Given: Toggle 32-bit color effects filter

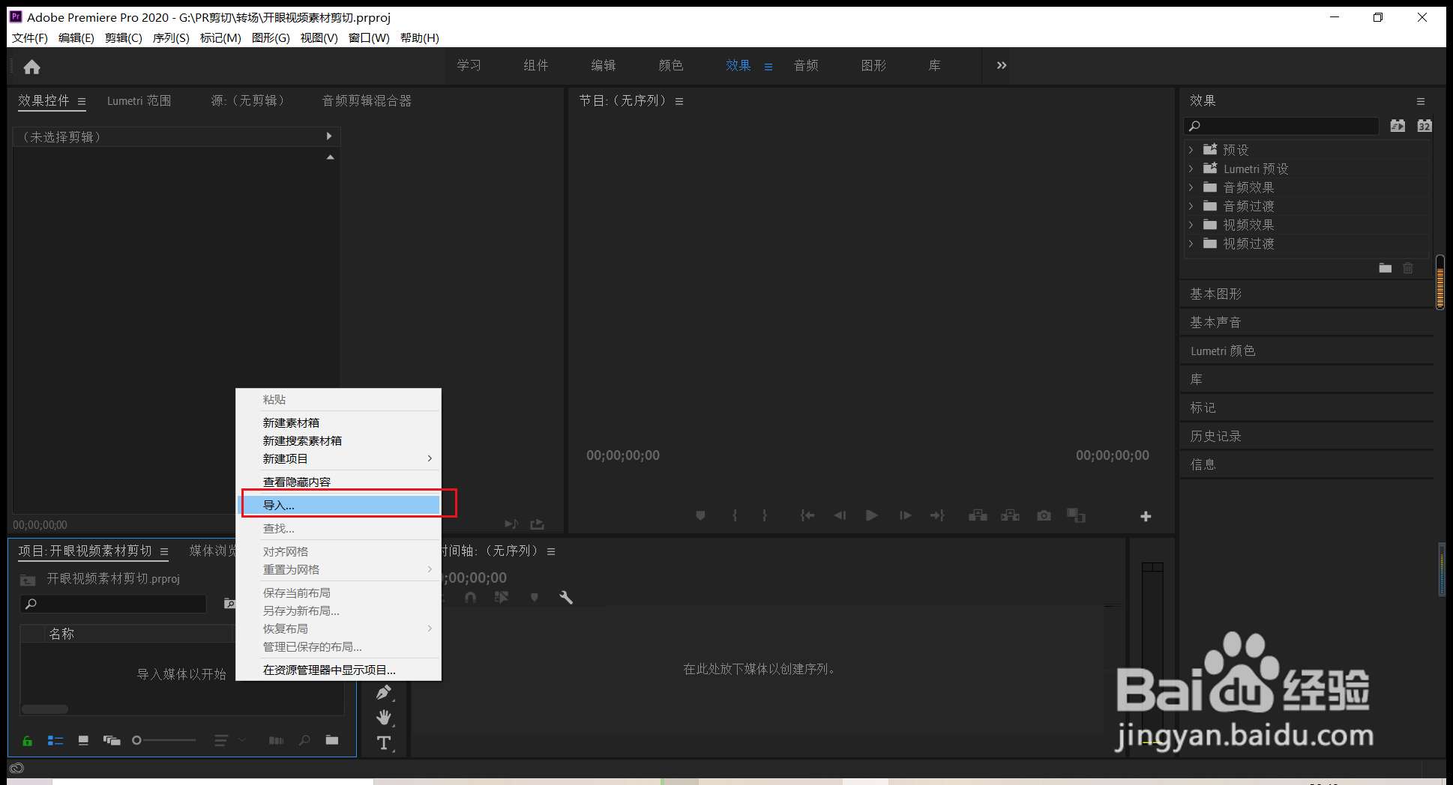Looking at the screenshot, I should [x=1425, y=126].
